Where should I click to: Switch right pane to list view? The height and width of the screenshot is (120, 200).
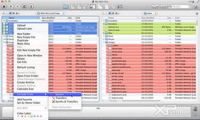click(x=110, y=13)
